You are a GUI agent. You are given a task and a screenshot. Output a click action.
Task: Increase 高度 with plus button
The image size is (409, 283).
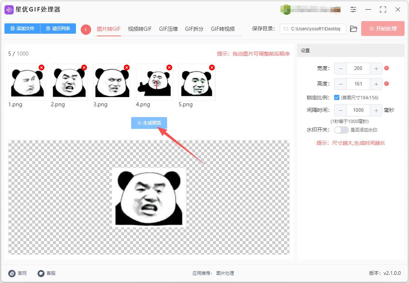point(376,84)
